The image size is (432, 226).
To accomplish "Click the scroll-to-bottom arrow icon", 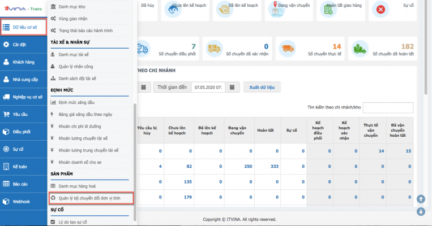I will click(421, 212).
